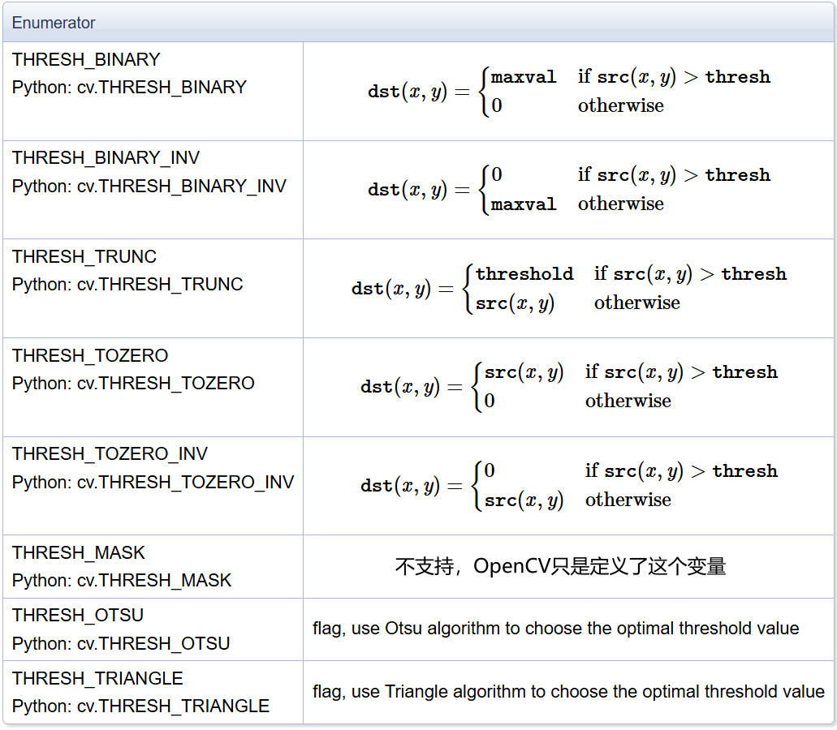Screen dimensions: 837x730
Task: Select the Python: cv.THRESH_TOZERO_INV line
Action: (153, 483)
